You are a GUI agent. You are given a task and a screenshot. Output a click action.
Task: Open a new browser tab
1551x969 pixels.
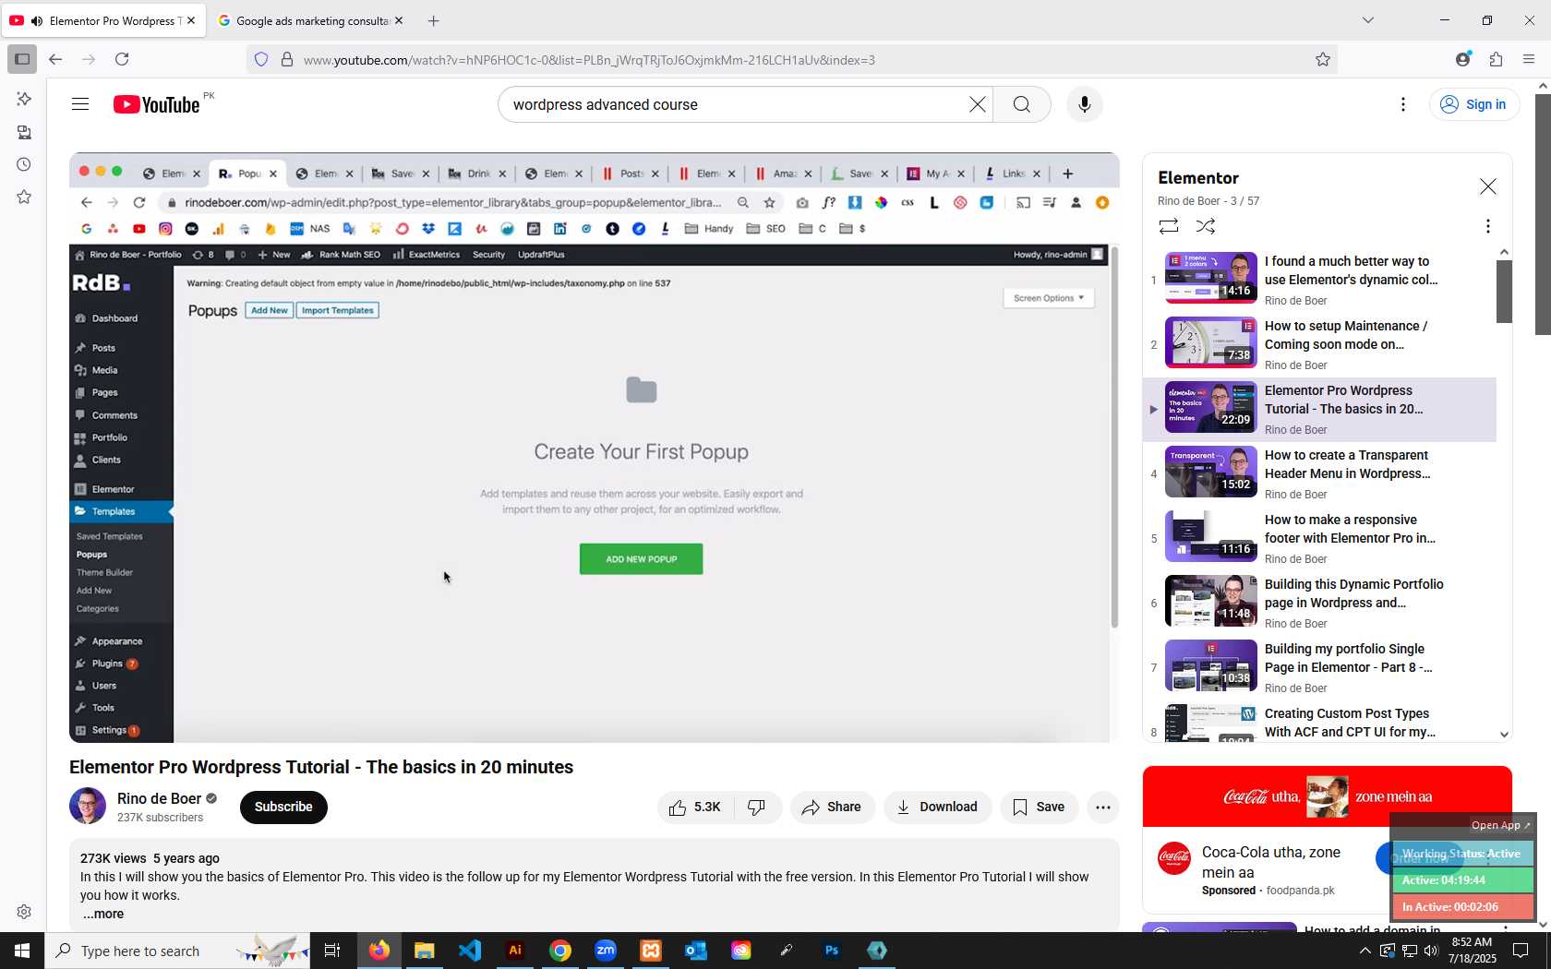pyautogui.click(x=434, y=20)
